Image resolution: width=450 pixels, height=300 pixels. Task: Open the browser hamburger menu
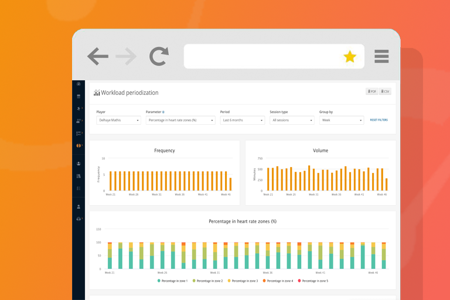click(381, 56)
